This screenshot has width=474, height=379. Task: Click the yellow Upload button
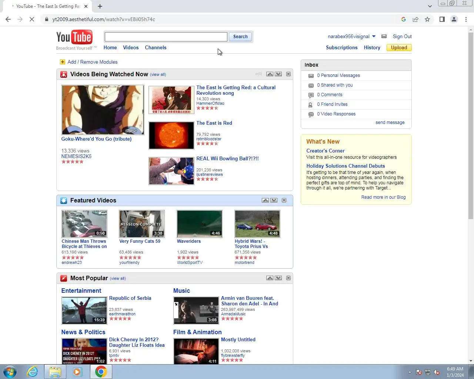point(399,47)
